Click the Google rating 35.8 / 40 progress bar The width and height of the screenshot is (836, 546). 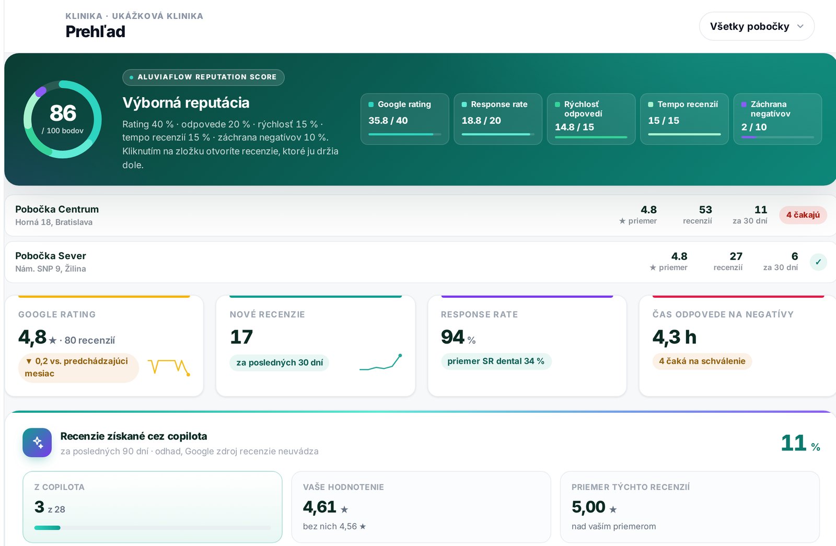(x=404, y=134)
